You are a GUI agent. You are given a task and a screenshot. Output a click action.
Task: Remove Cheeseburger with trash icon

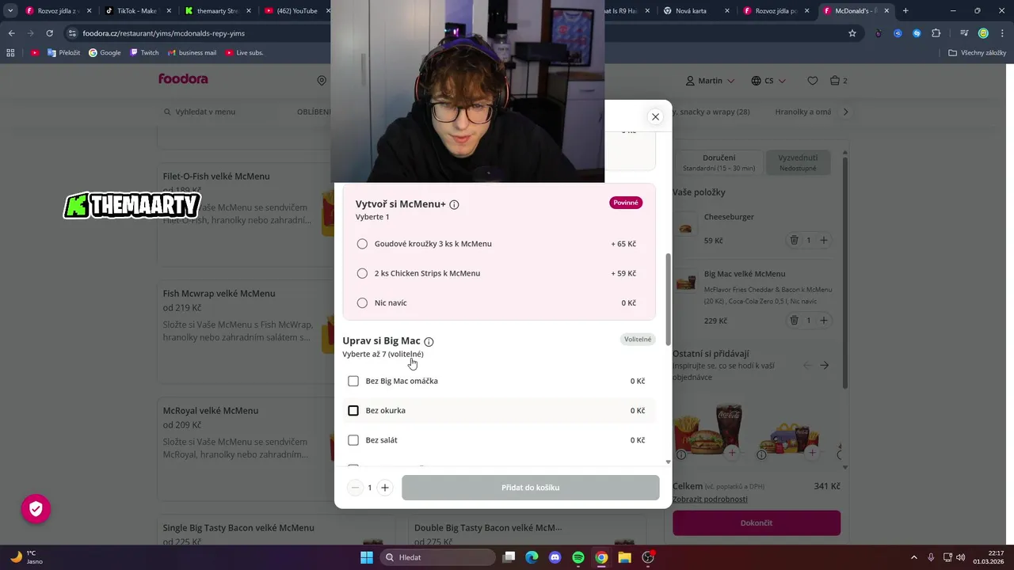(x=794, y=240)
